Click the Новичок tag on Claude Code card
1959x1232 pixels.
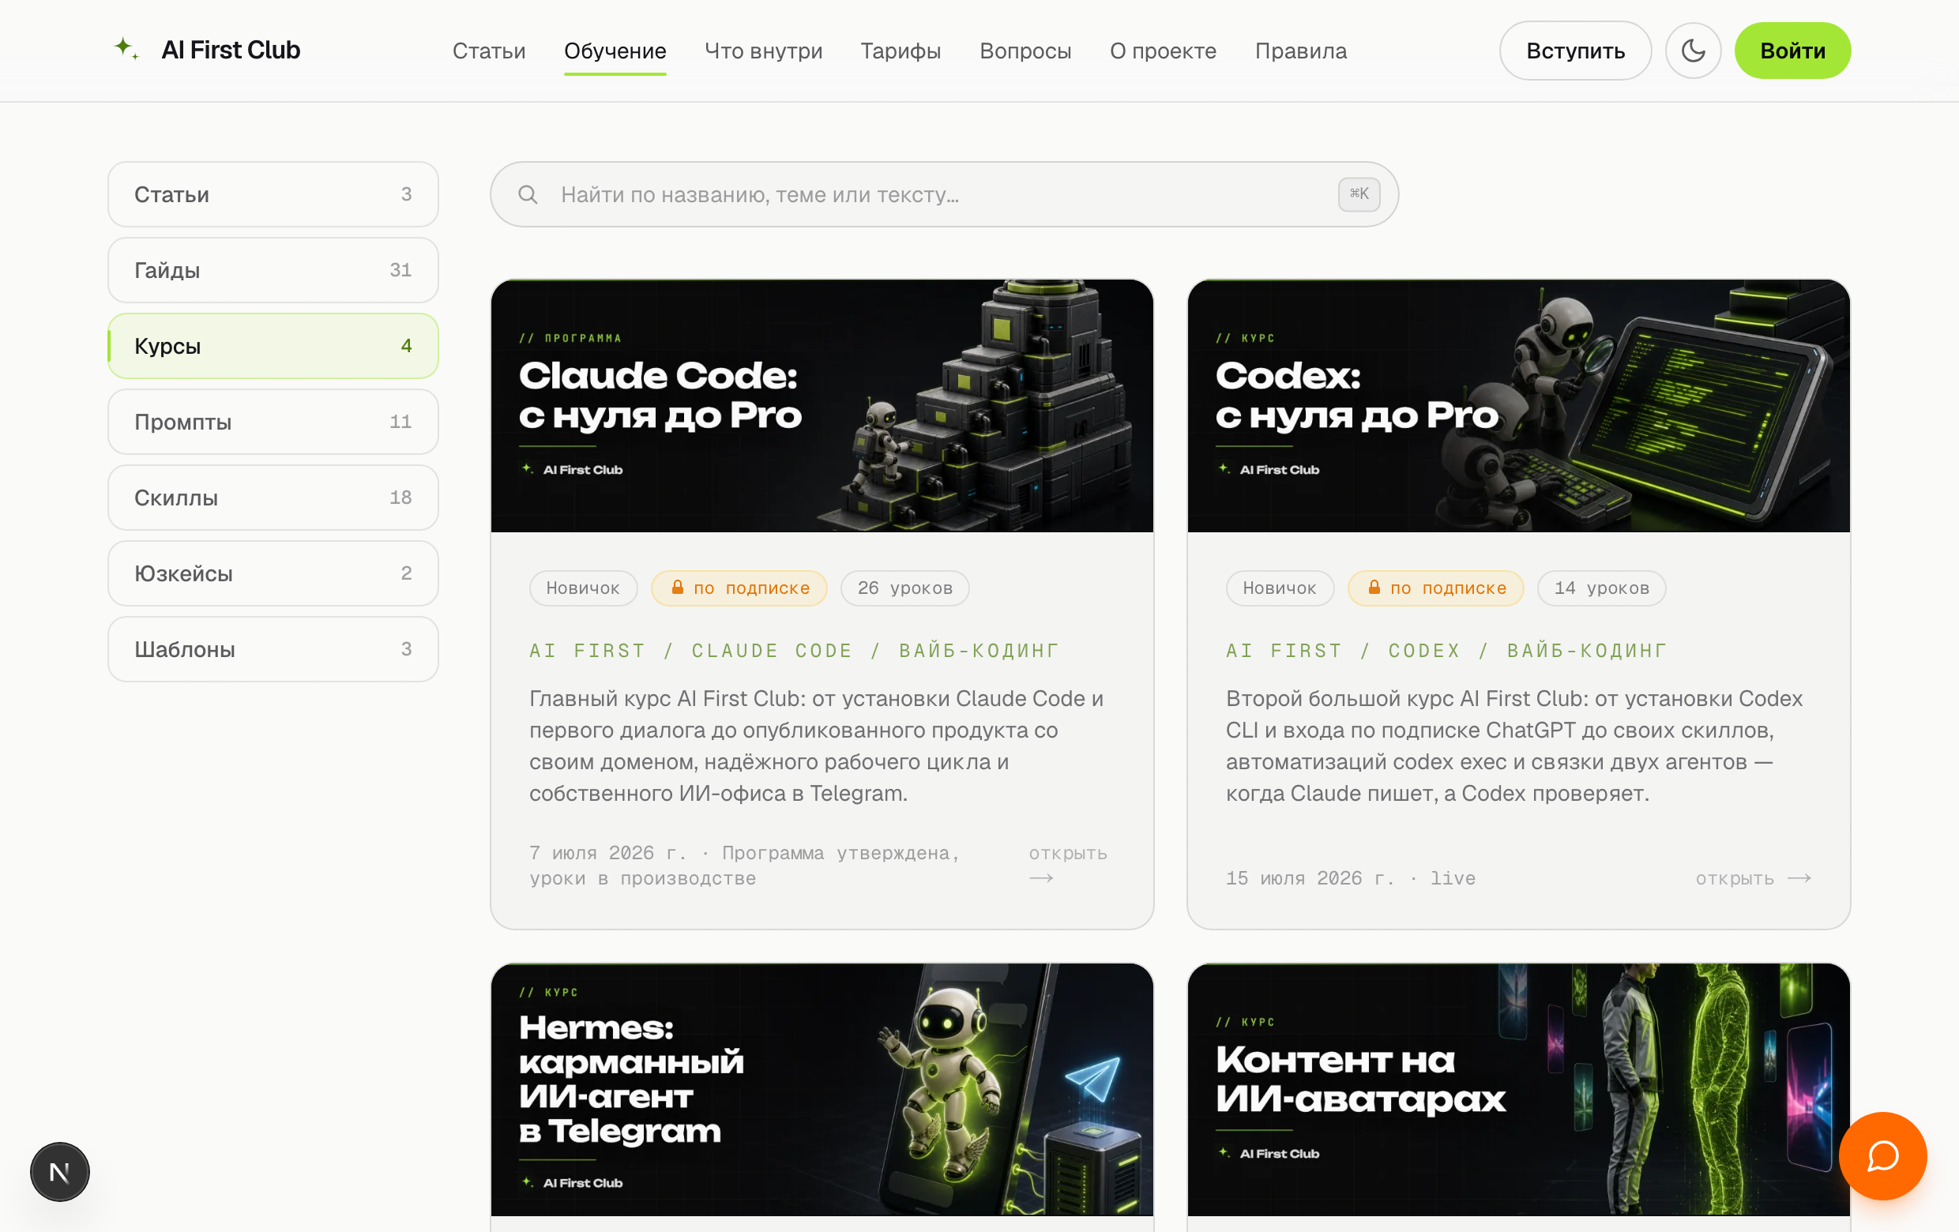click(583, 588)
